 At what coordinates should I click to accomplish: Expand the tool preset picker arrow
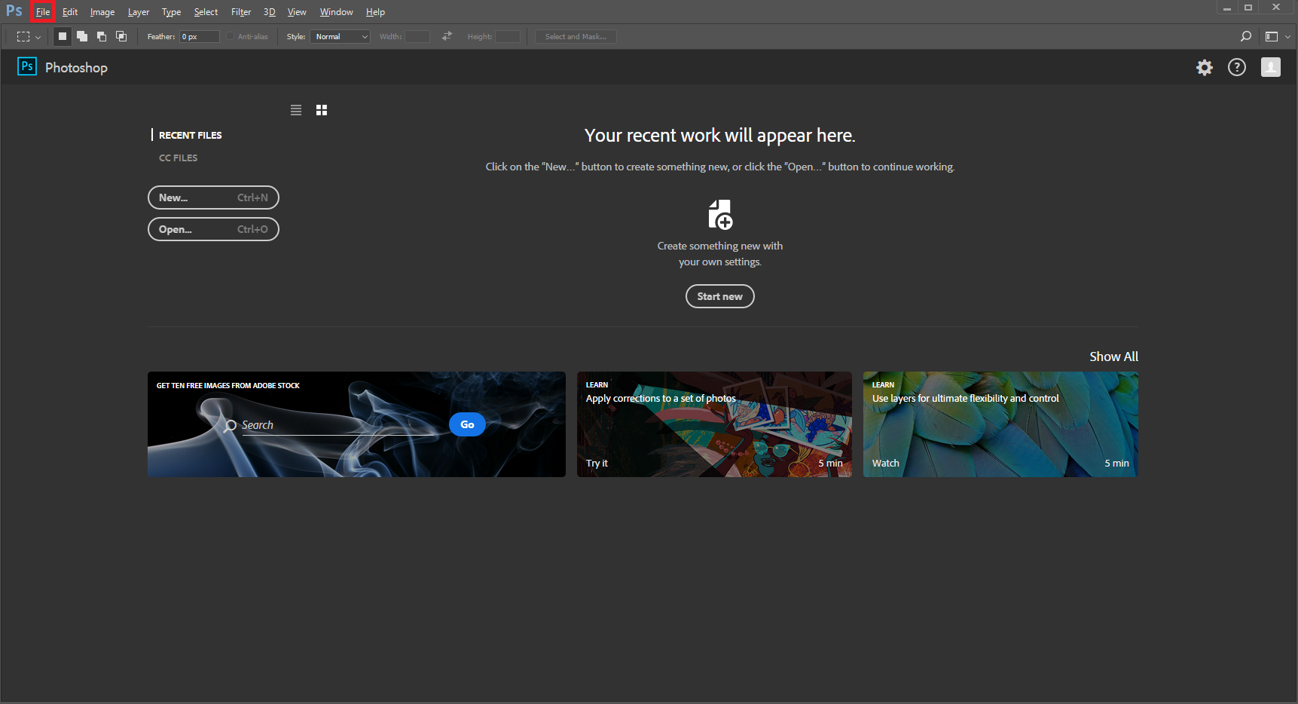(38, 37)
